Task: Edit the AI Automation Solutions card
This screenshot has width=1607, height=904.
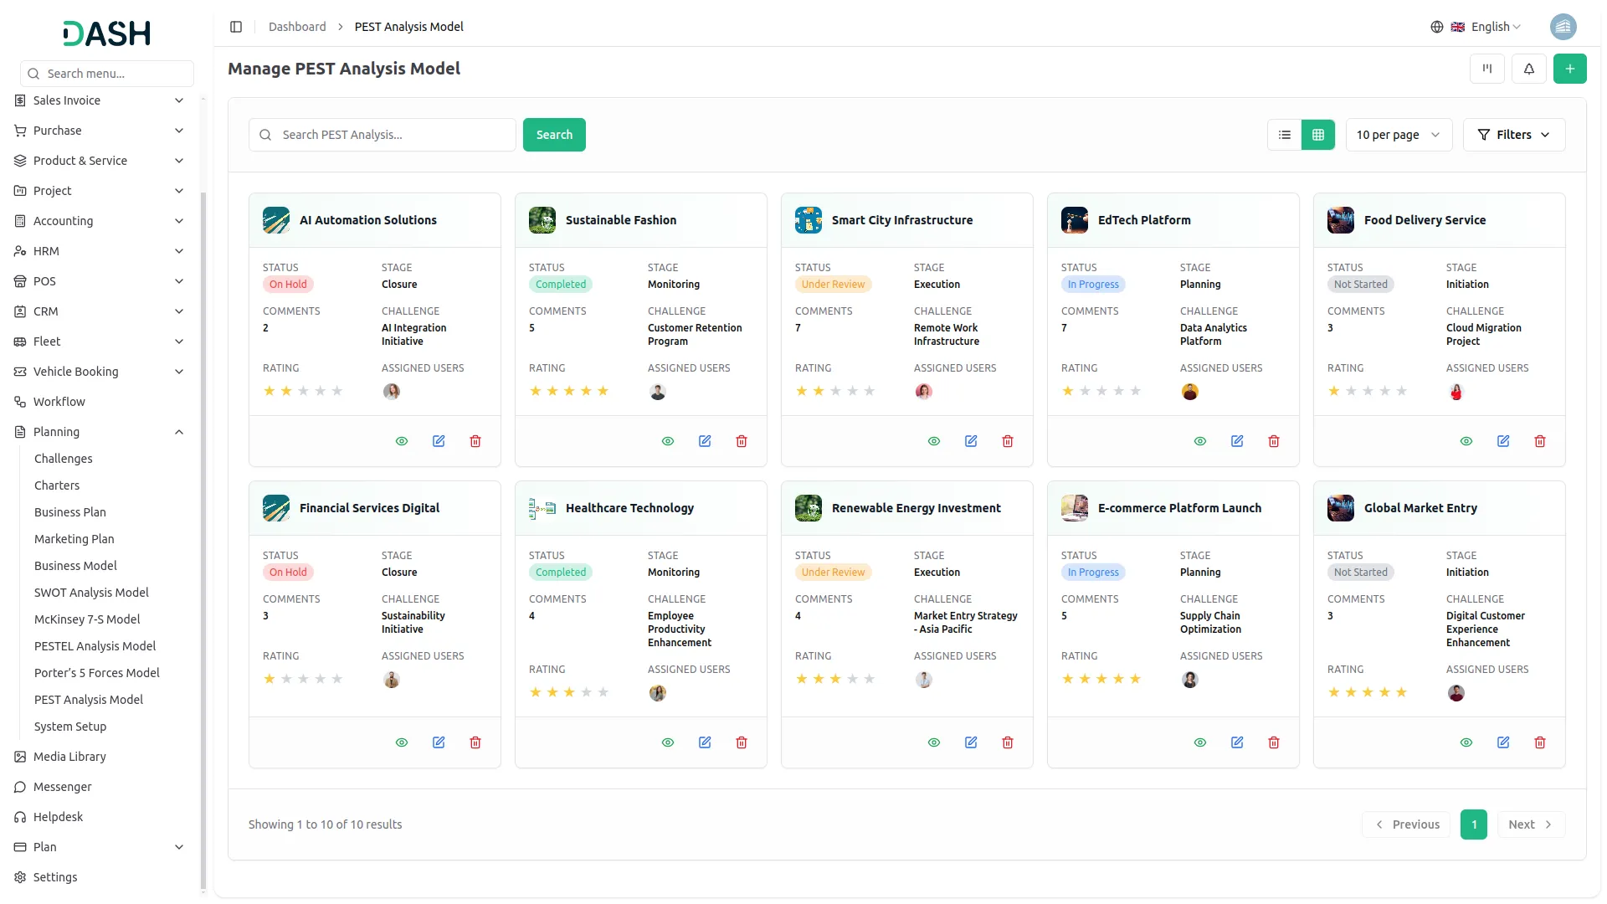Action: pyautogui.click(x=439, y=441)
